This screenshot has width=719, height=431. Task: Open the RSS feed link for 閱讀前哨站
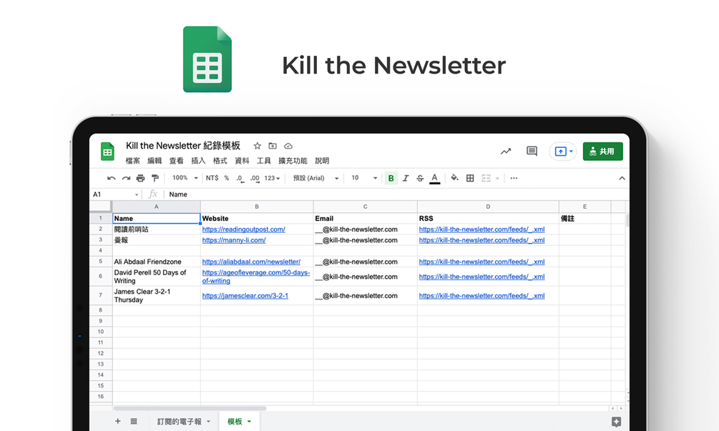(x=482, y=229)
